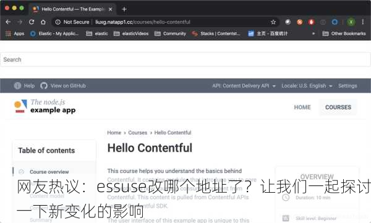This screenshot has height=223, width=371.
Task: Click the Courses breadcrumb link
Action: pos(138,133)
